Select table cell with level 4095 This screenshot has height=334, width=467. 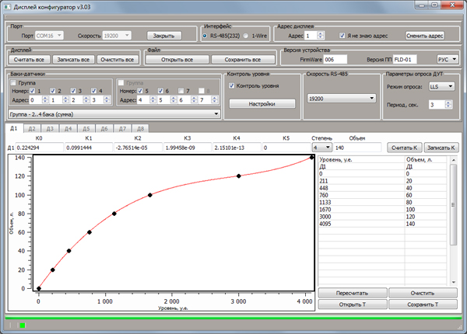(x=361, y=224)
